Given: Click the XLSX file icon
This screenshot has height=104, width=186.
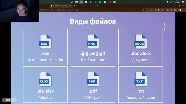Looking at the screenshot, I should 45,79.
